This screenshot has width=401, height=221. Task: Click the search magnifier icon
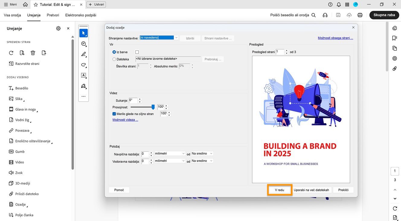pyautogui.click(x=314, y=15)
